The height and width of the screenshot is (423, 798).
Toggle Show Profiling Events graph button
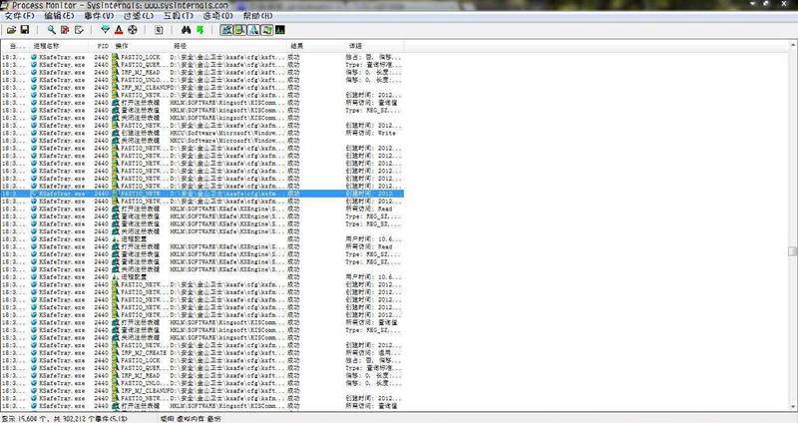(280, 30)
